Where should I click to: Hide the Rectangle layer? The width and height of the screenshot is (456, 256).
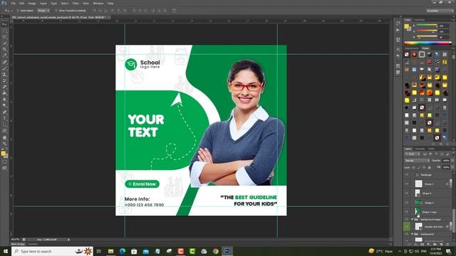pyautogui.click(x=407, y=175)
